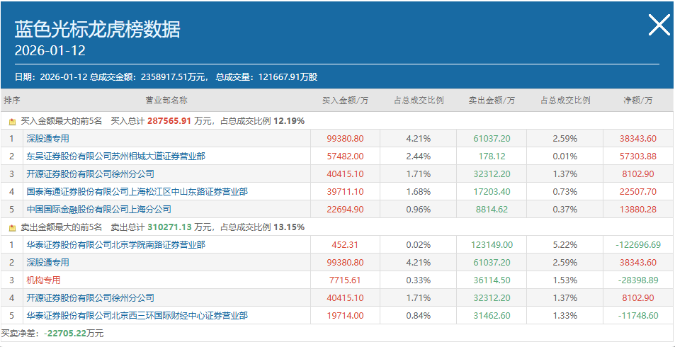Click the 蓝色光标龙虎榜数据 title

point(98,29)
